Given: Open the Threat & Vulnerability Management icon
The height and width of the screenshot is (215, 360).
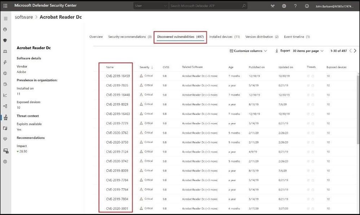Looking at the screenshot, I should [x=6, y=118].
